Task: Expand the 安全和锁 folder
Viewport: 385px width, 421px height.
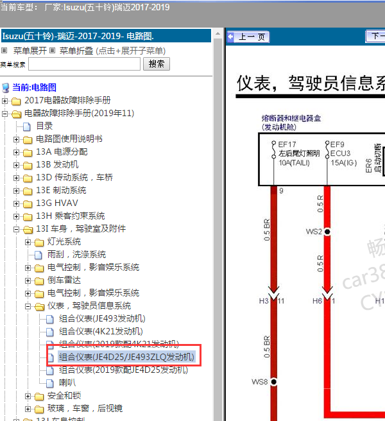Action: 28,396
